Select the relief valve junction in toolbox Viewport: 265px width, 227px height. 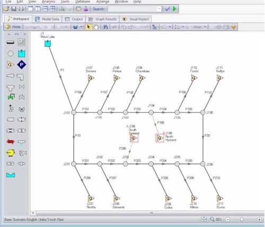pyautogui.click(x=11, y=108)
